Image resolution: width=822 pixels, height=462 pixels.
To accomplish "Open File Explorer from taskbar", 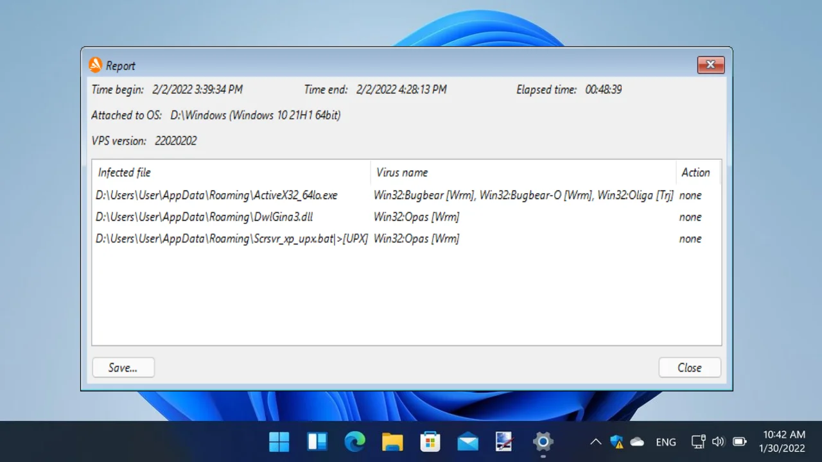I will coord(392,441).
